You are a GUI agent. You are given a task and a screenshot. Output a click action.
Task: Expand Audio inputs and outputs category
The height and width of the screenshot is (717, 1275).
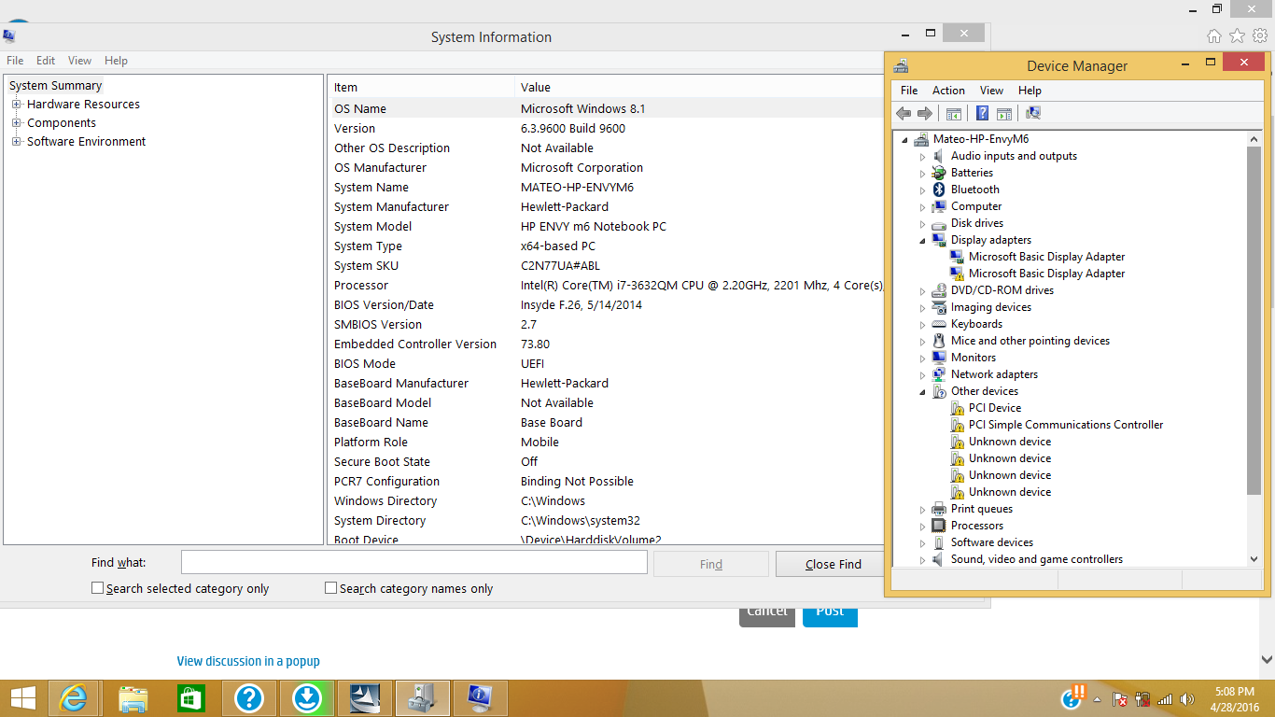click(922, 157)
